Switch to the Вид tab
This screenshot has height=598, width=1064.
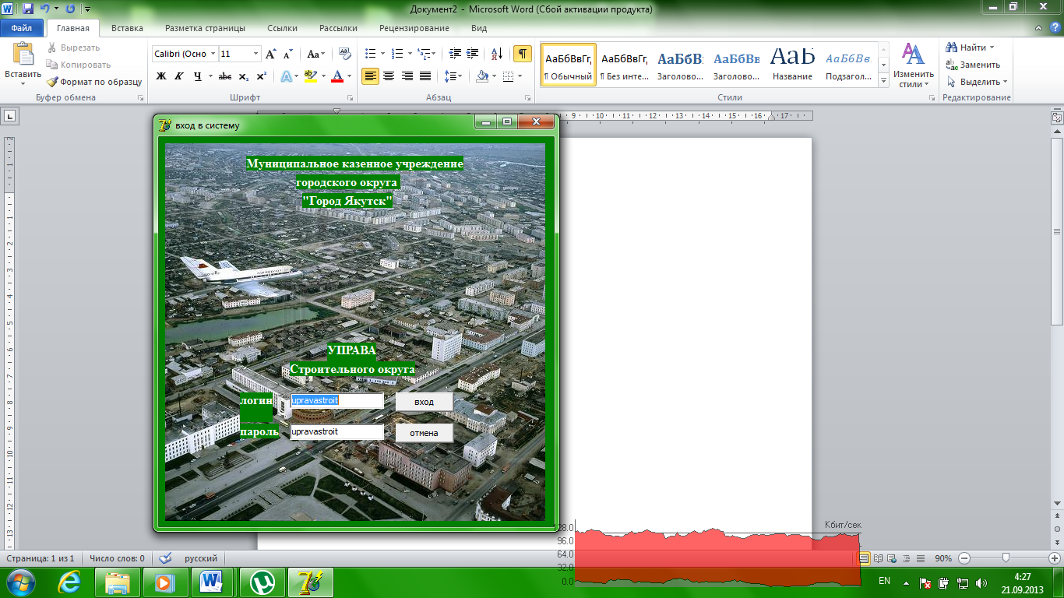(479, 28)
